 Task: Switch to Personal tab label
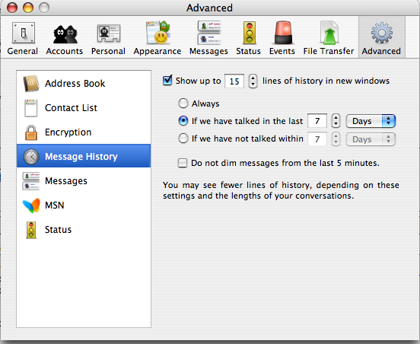pos(108,51)
